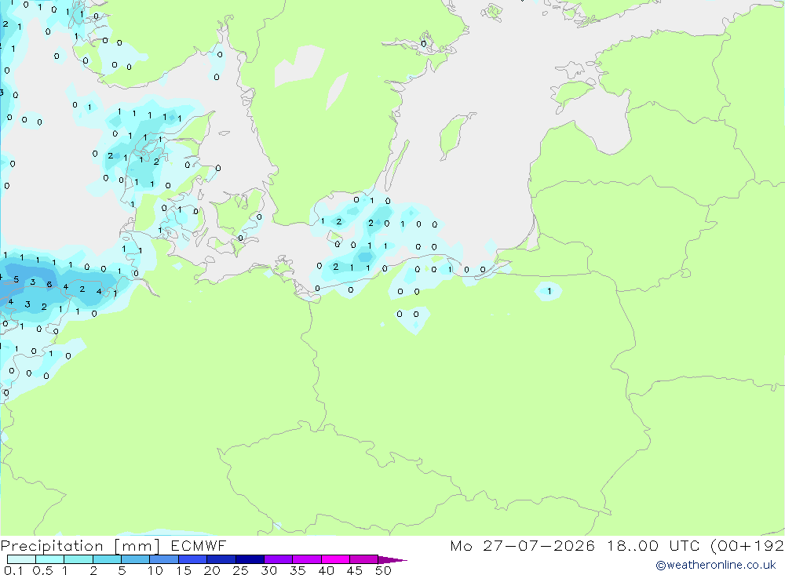This screenshot has width=785, height=575.
Task: Click the 0.1–0.5 mm legend color swatch
Action: click(x=21, y=559)
